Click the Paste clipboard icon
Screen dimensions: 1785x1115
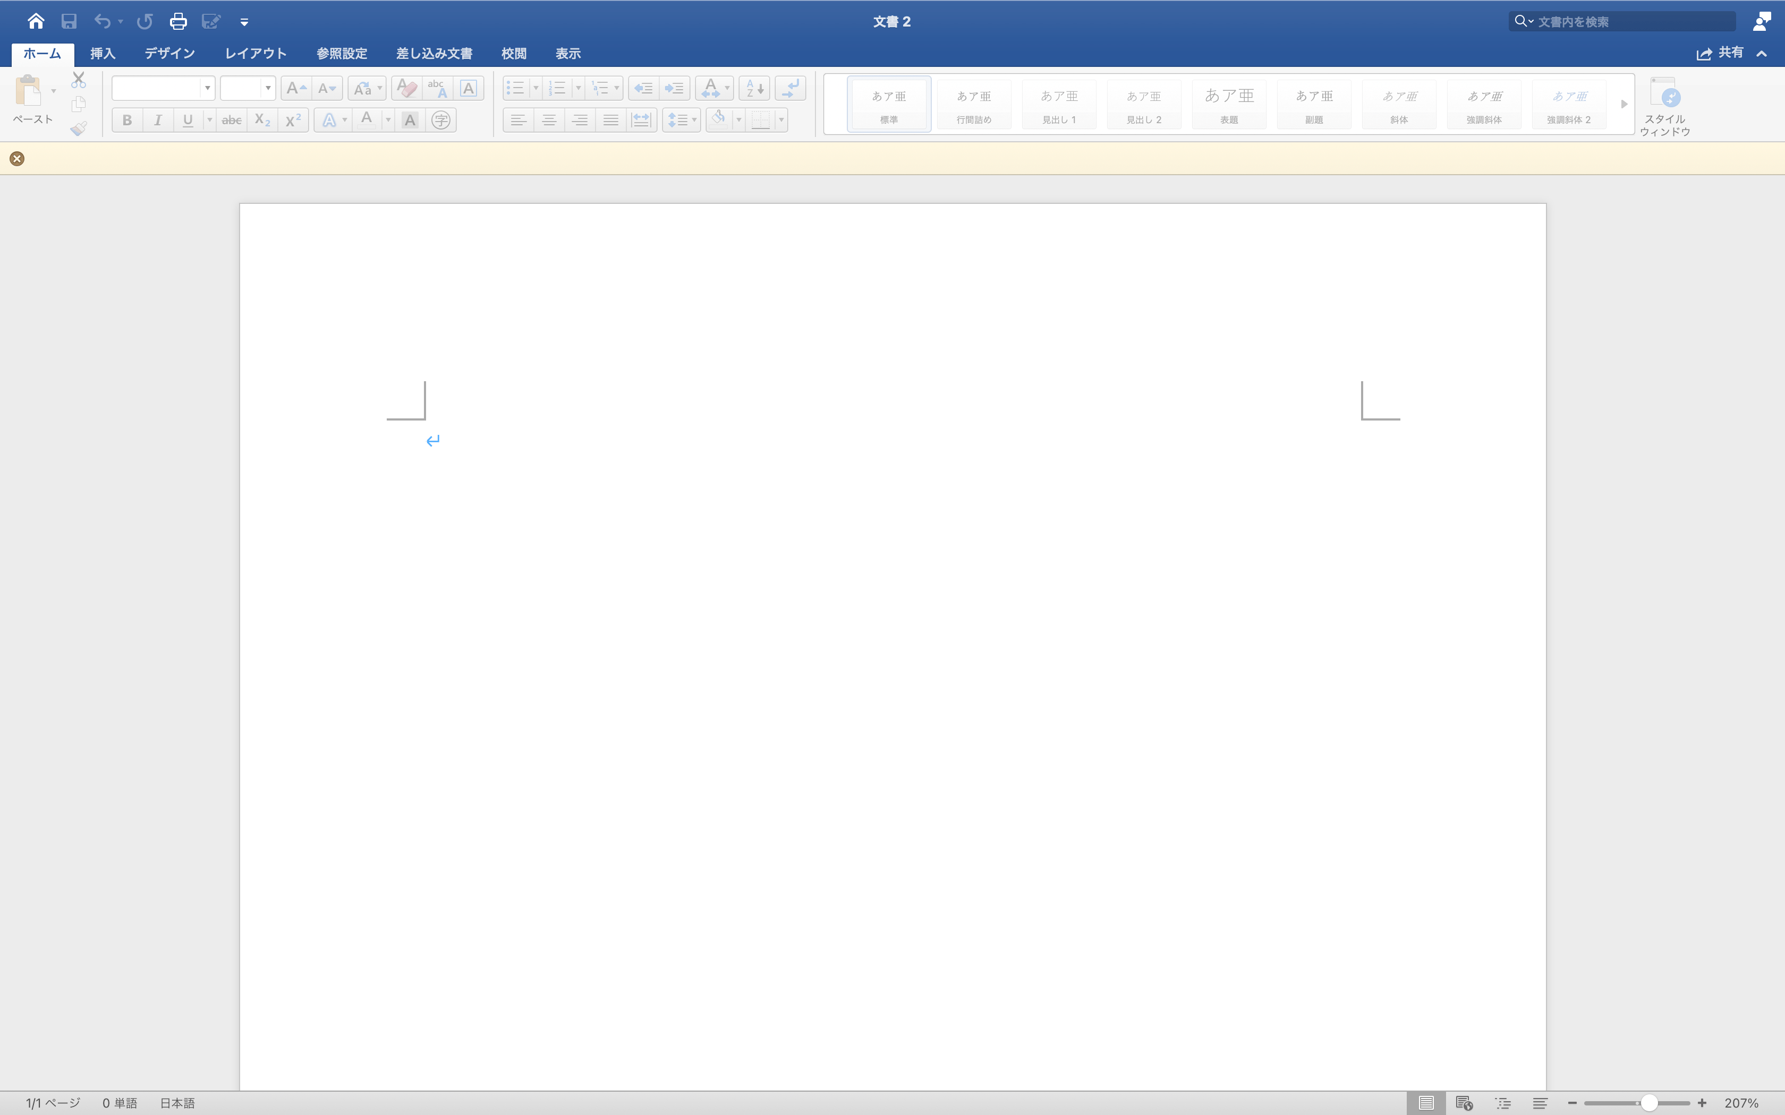pos(28,91)
